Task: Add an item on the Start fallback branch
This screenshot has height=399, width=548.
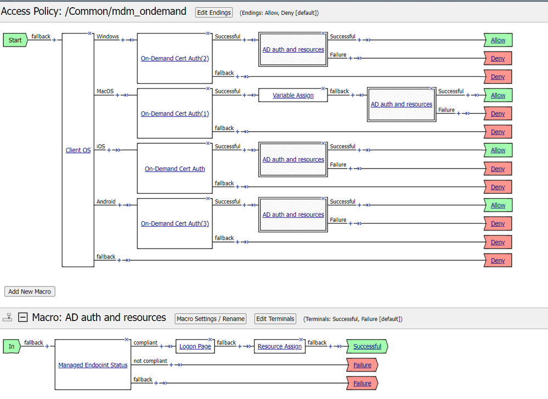Action: click(x=54, y=40)
